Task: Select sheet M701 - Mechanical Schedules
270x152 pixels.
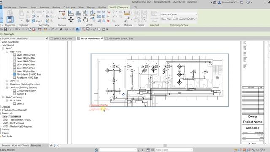Action: click(x=17, y=127)
